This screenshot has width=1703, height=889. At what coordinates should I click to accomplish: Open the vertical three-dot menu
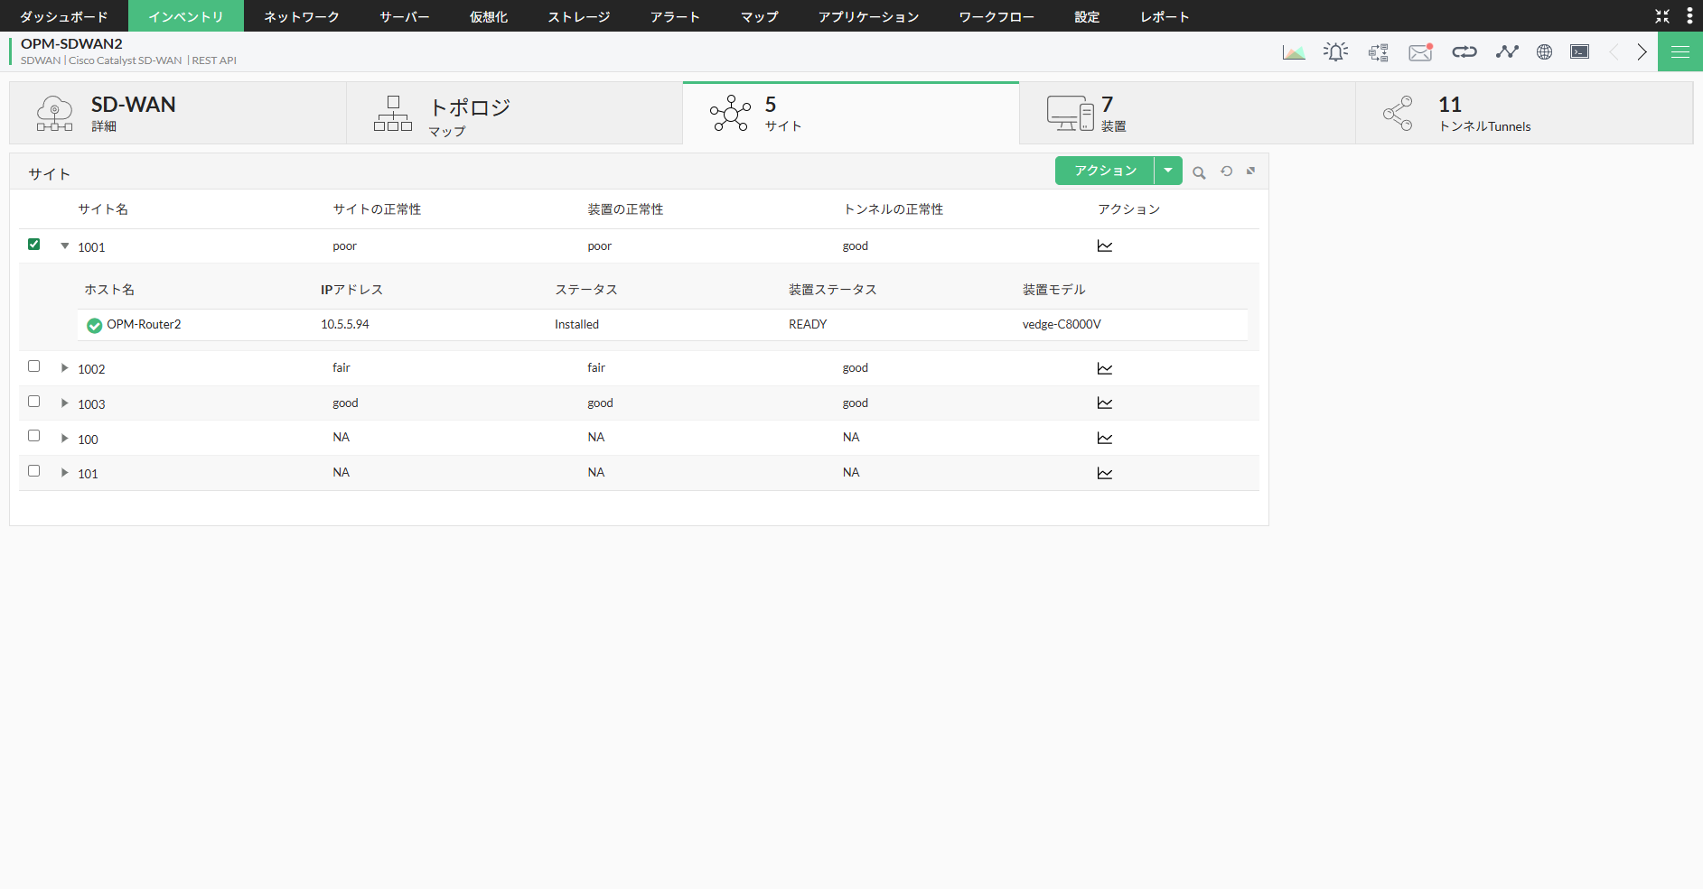(1689, 16)
